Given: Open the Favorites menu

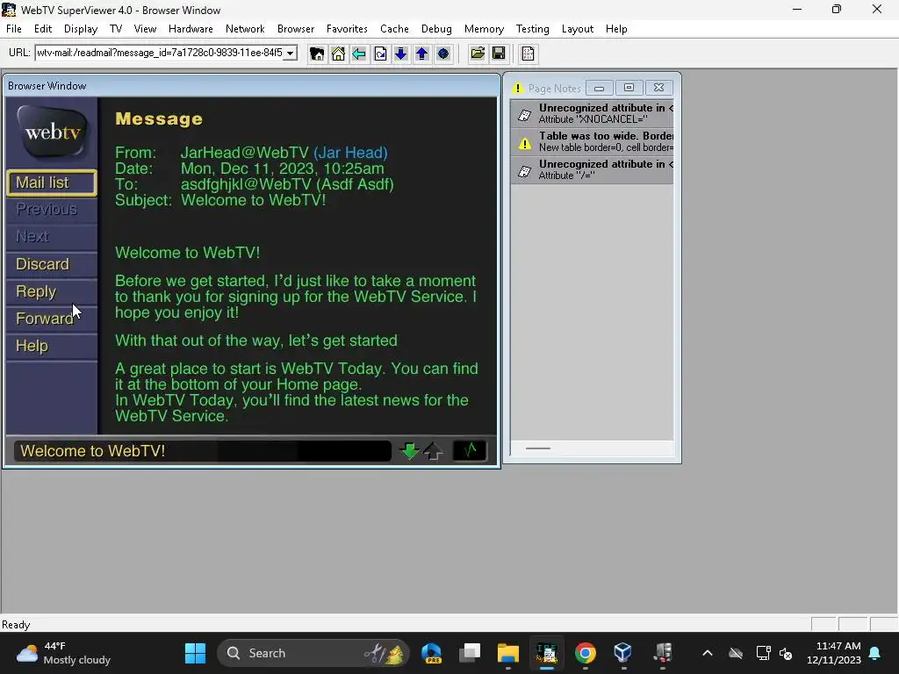Looking at the screenshot, I should pos(347,29).
